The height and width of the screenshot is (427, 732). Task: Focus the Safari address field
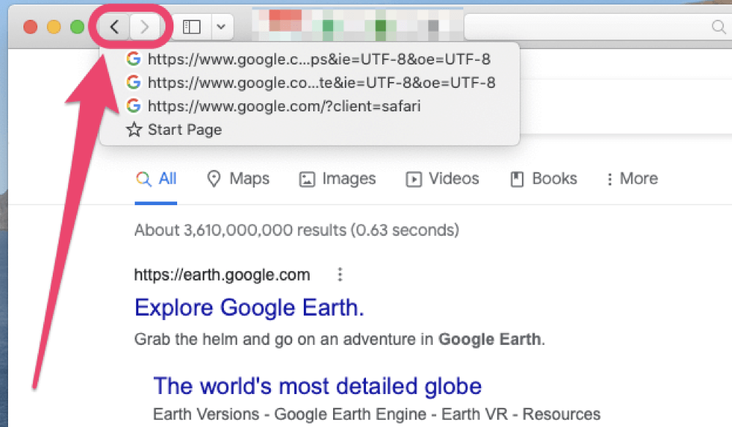tap(597, 26)
